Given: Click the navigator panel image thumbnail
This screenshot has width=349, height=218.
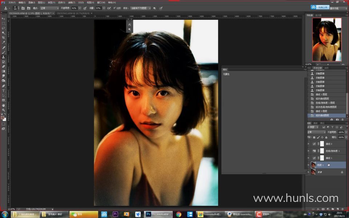Looking at the screenshot, I should tap(327, 39).
